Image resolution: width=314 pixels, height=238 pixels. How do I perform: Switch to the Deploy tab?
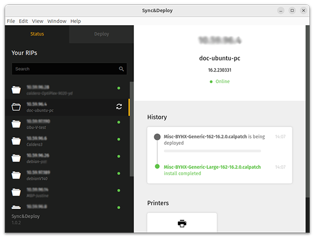tap(102, 34)
